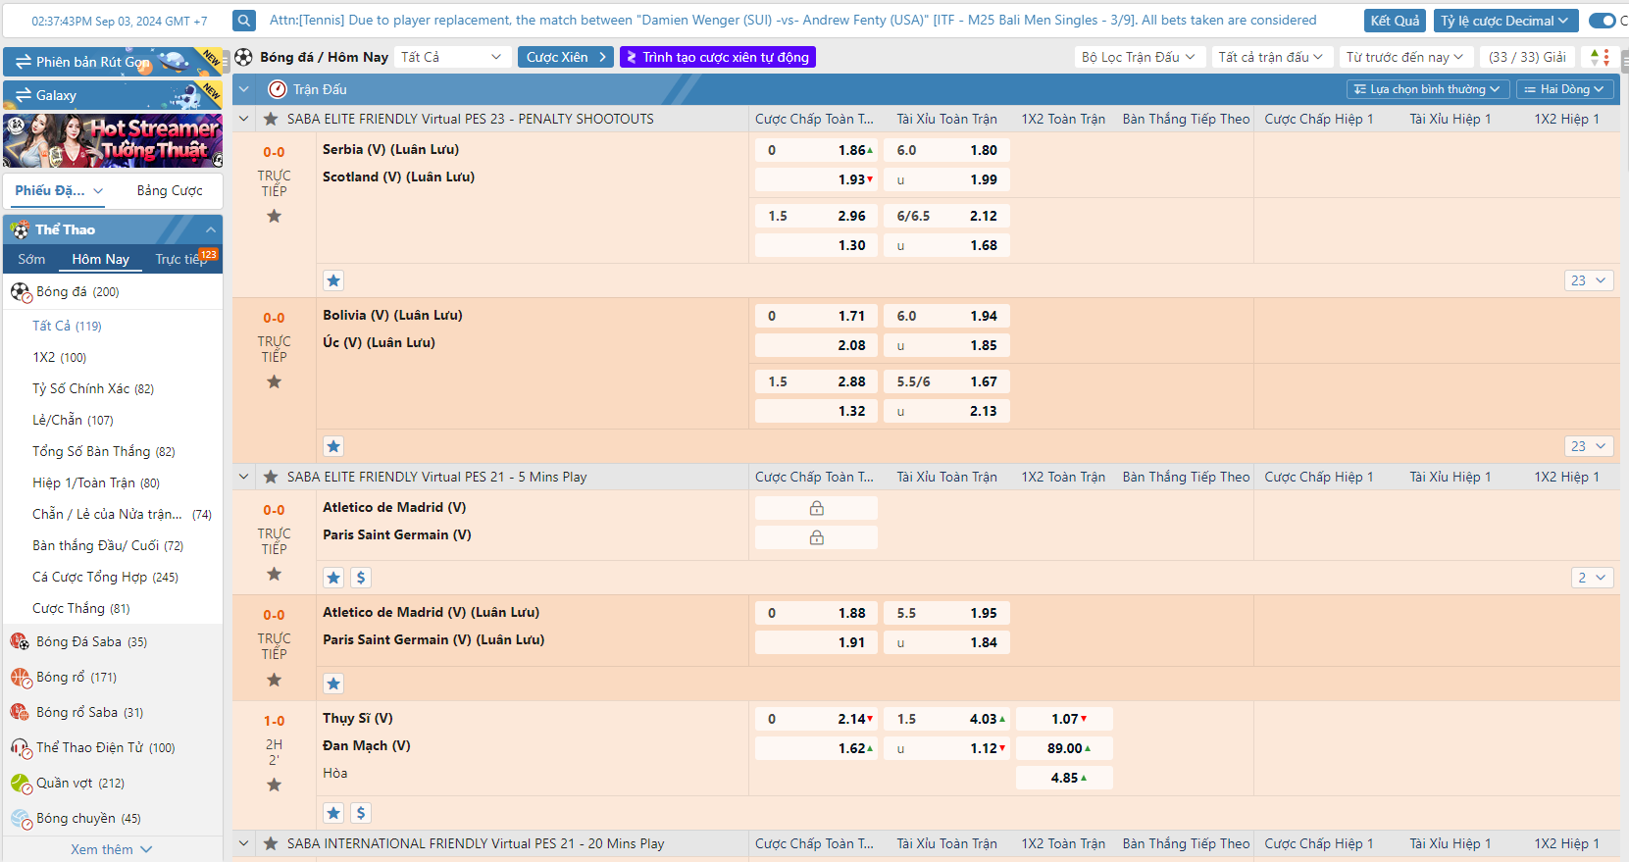Favorite the SABA ELITE FRIENDLY PES 21 league star
This screenshot has height=862, width=1629.
point(271,477)
